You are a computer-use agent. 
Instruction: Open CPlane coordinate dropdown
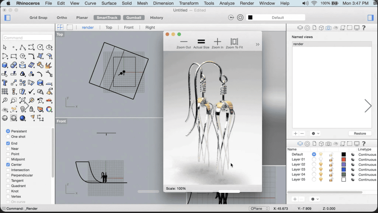(259, 208)
